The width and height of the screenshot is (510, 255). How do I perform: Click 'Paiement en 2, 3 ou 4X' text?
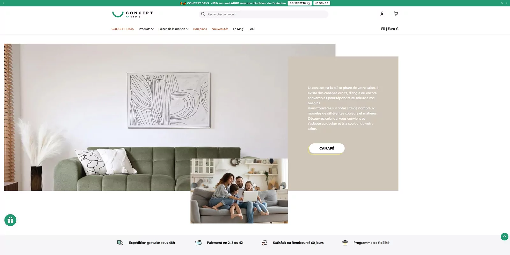point(225,243)
